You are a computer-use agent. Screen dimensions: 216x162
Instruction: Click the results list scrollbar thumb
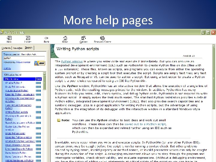[44, 82]
